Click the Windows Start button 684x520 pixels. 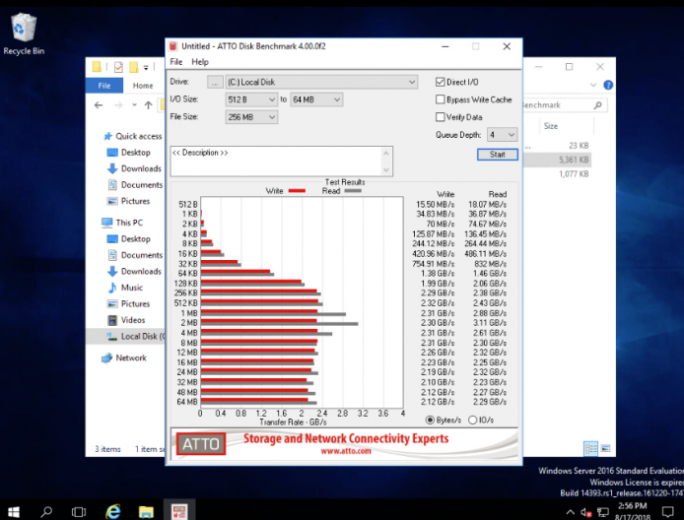14,511
